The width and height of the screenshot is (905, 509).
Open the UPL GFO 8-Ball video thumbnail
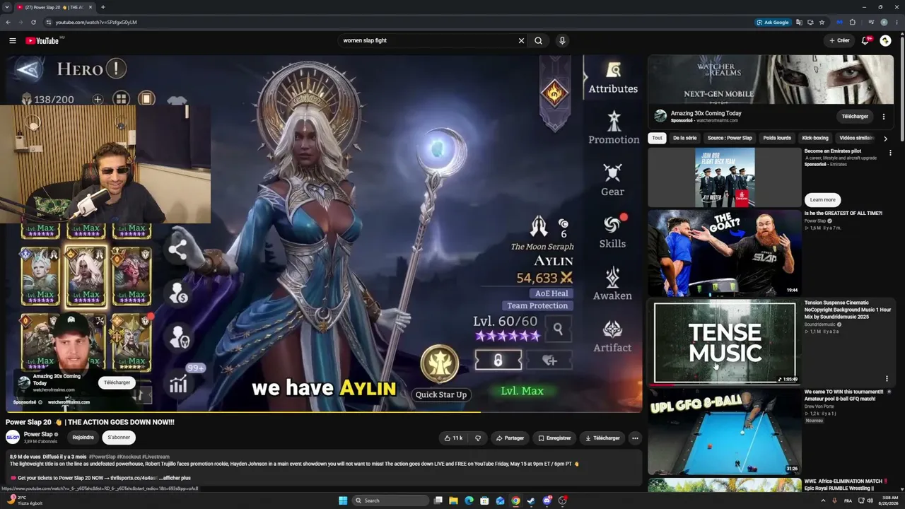(x=725, y=431)
